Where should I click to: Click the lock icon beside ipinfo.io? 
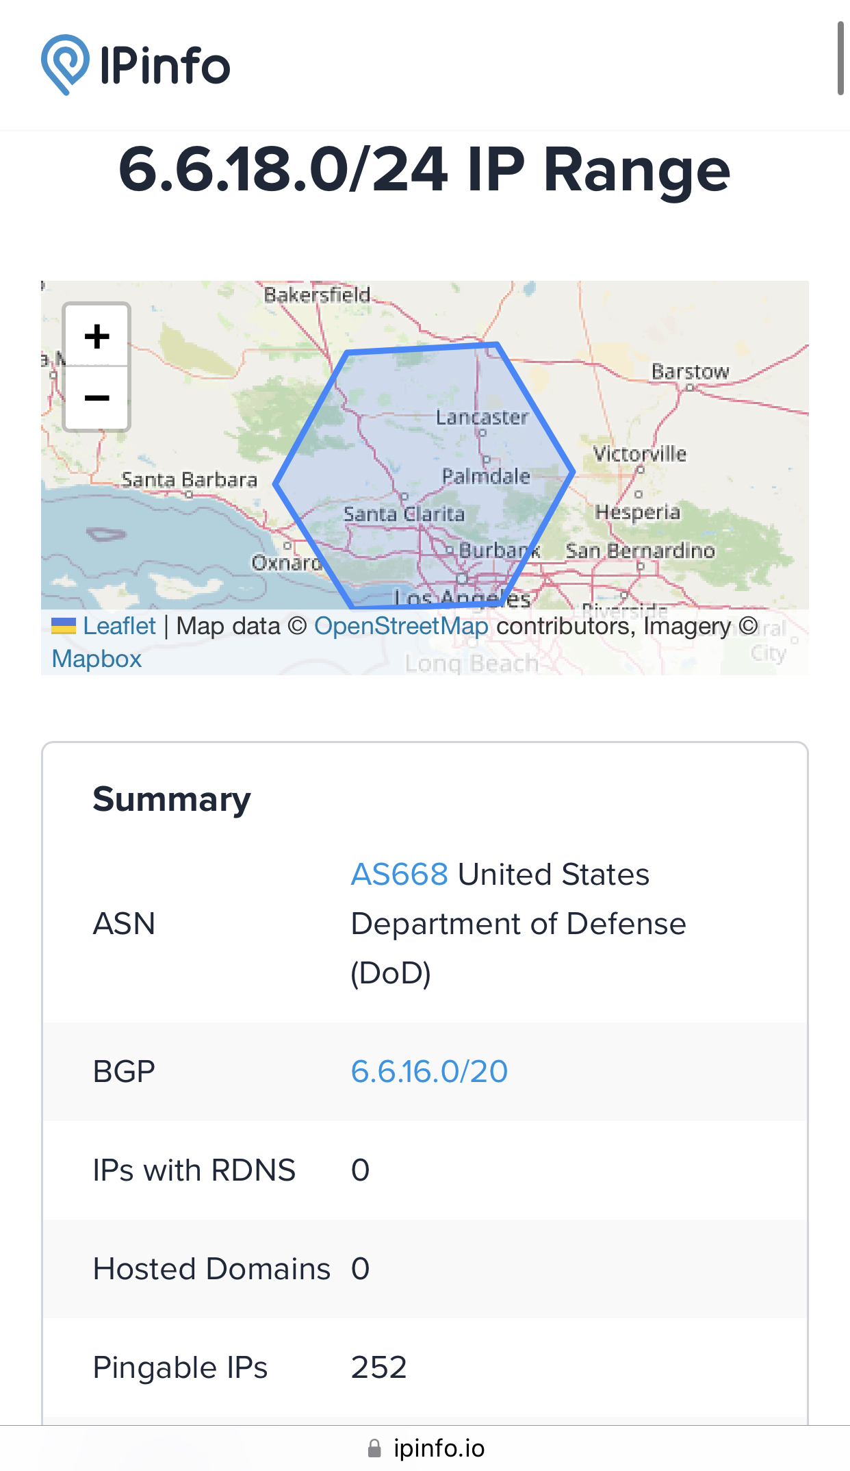pyautogui.click(x=374, y=1448)
